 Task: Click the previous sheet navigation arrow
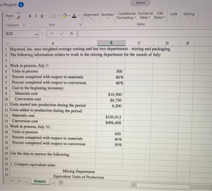click(x=12, y=181)
